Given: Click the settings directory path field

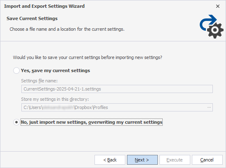Looking at the screenshot, I should (117, 107).
